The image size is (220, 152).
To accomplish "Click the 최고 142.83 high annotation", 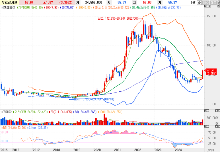I will [118, 19].
